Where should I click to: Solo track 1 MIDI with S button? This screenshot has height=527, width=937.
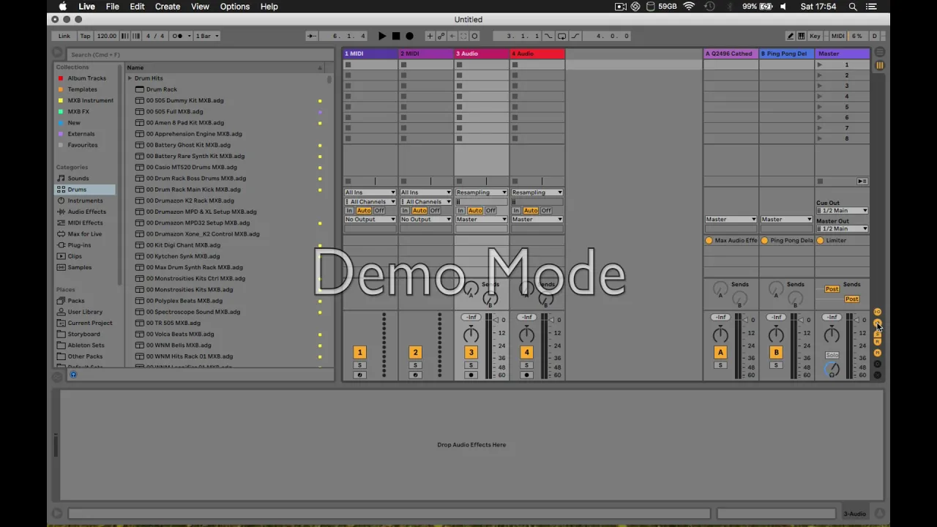359,365
